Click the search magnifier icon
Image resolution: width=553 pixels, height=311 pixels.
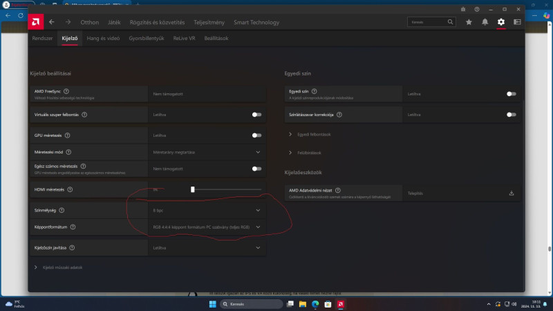[451, 22]
